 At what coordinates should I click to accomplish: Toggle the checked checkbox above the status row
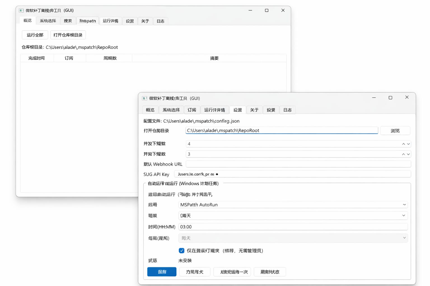click(x=181, y=251)
